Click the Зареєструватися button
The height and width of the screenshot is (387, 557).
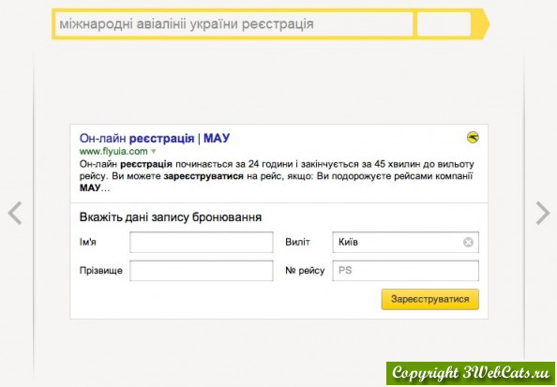pos(430,299)
